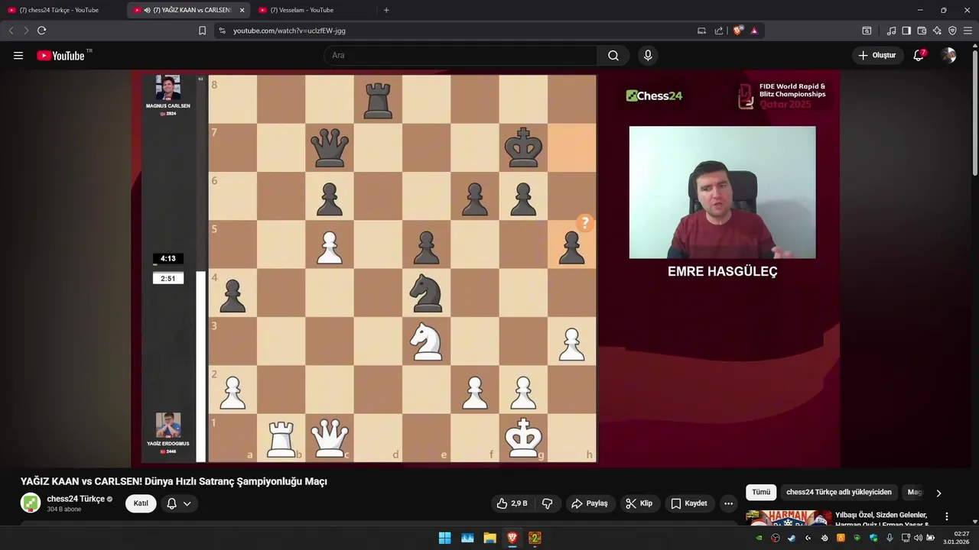Open three-dot menu for recommended video
Viewport: 979px width, 550px height.
pyautogui.click(x=947, y=516)
